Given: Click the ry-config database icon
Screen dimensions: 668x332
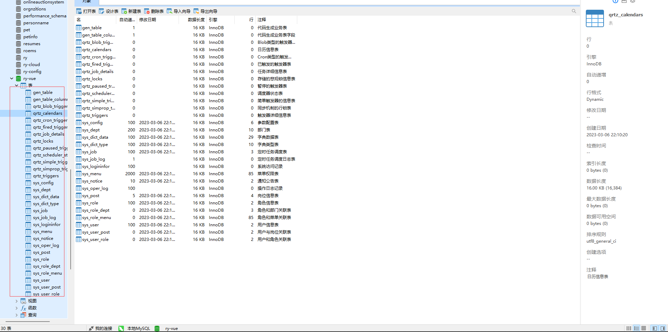Looking at the screenshot, I should (18, 72).
